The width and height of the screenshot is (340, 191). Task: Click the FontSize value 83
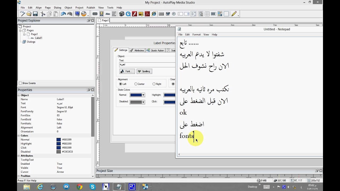58,115
